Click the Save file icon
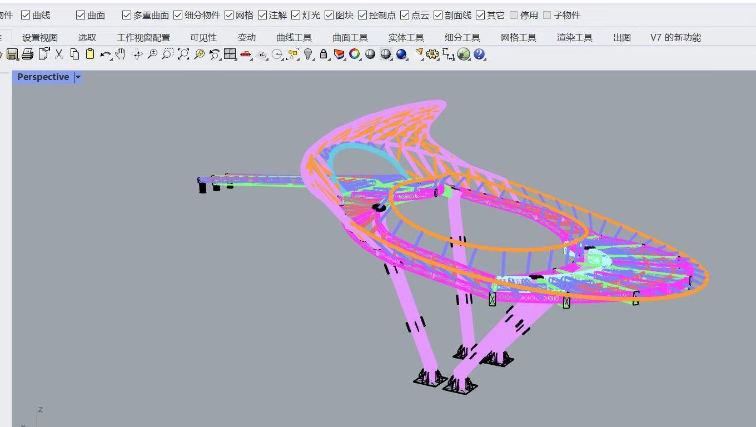The height and width of the screenshot is (427, 756). point(12,54)
